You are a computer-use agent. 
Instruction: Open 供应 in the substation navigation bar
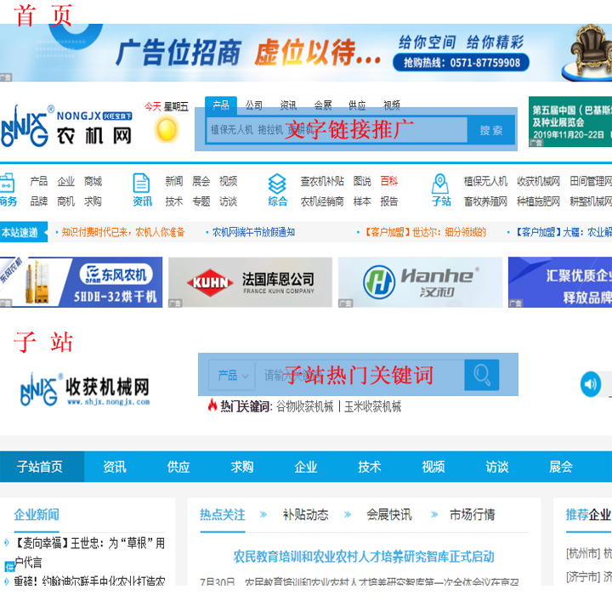coord(178,467)
